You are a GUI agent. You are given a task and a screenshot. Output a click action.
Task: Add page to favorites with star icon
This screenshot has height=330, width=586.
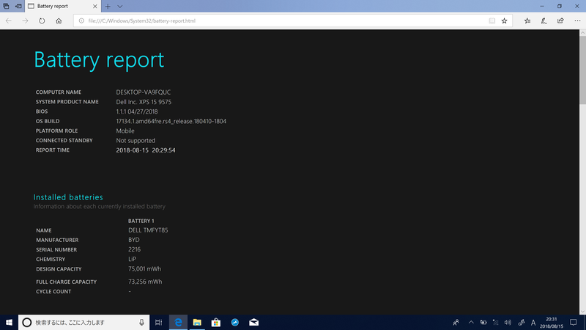point(504,21)
